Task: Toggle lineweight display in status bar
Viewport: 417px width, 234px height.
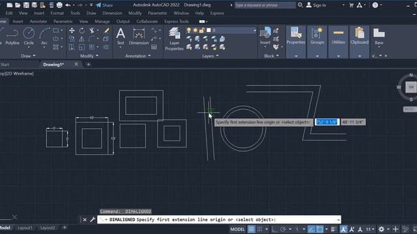Action: click(334, 229)
